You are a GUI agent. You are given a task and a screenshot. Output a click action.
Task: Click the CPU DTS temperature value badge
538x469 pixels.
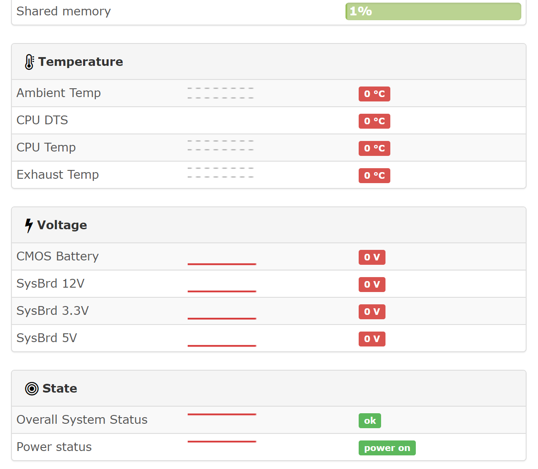coord(374,121)
